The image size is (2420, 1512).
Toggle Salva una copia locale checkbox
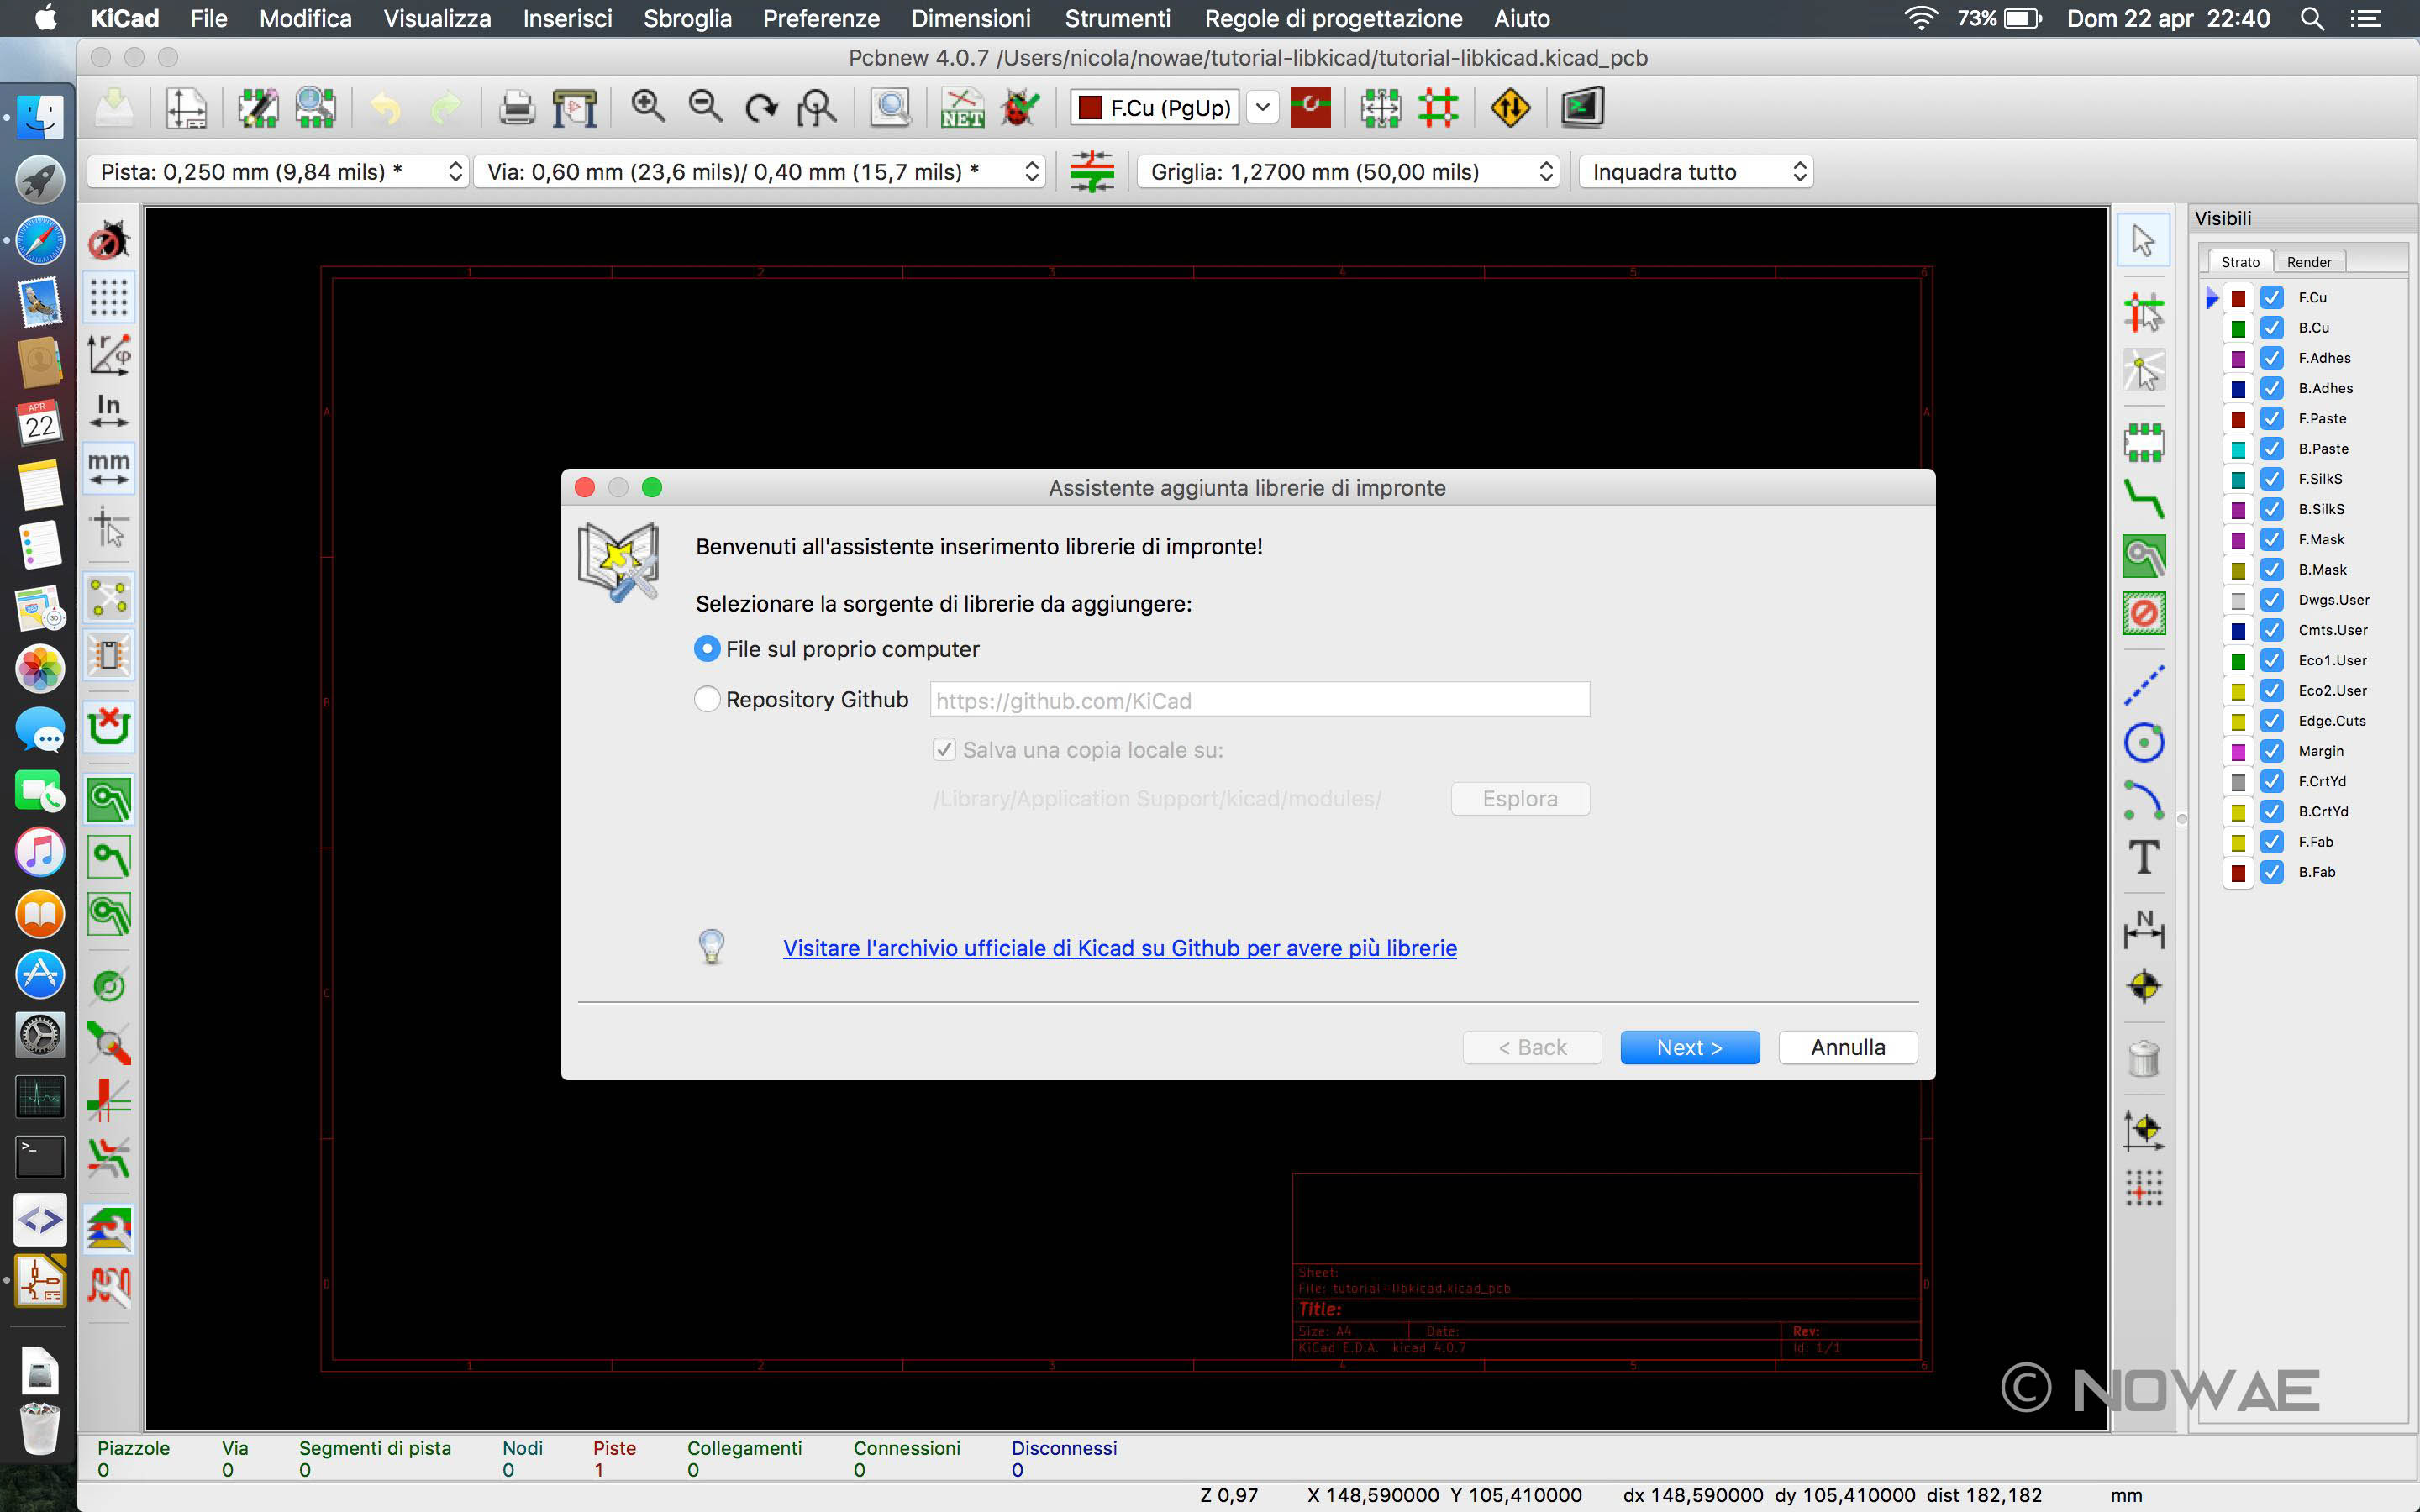click(x=943, y=750)
